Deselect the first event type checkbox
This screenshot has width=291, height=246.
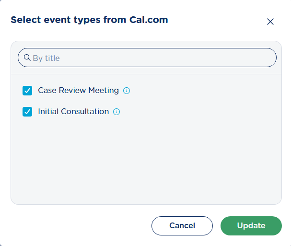[27, 91]
